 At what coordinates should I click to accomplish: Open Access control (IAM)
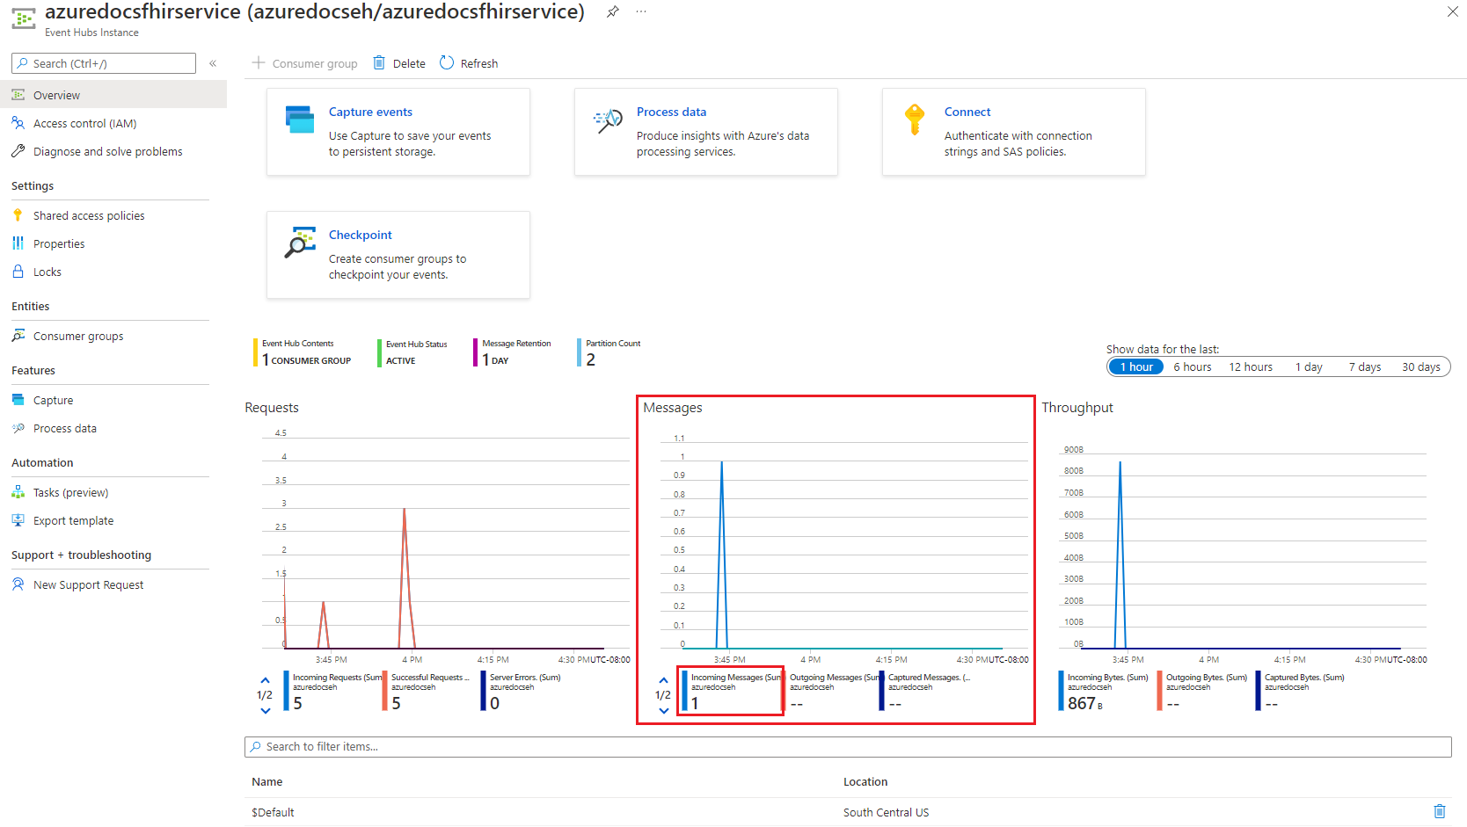click(84, 124)
